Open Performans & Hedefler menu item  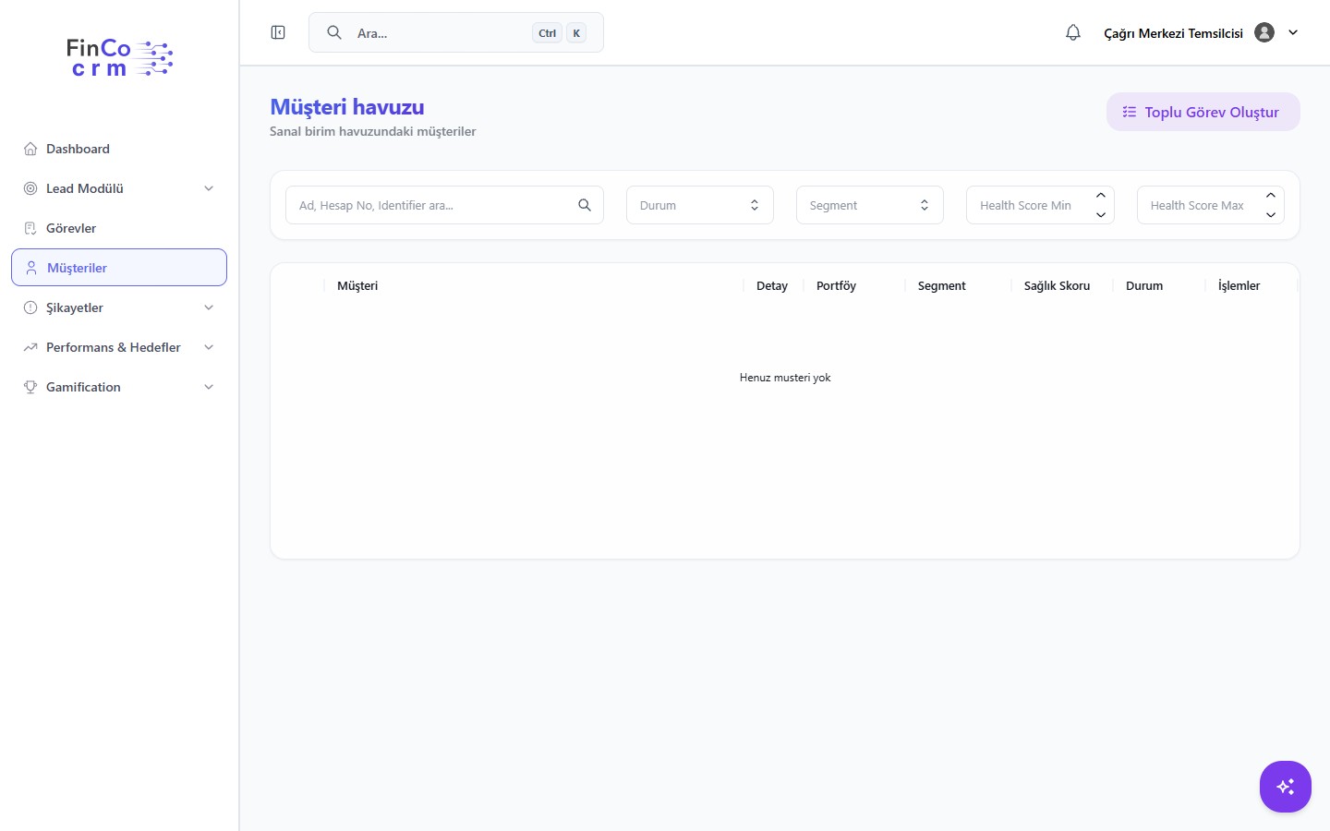pyautogui.click(x=119, y=347)
